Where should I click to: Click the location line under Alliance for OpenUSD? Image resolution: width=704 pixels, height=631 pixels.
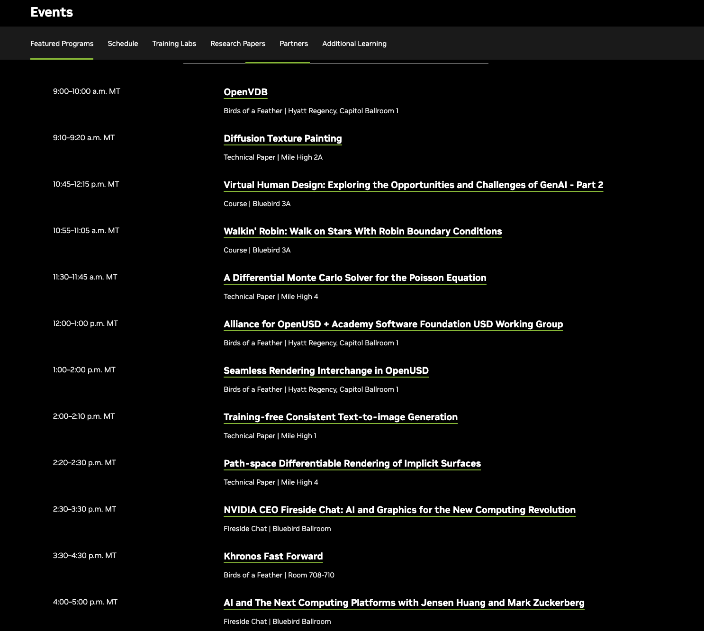pos(311,343)
